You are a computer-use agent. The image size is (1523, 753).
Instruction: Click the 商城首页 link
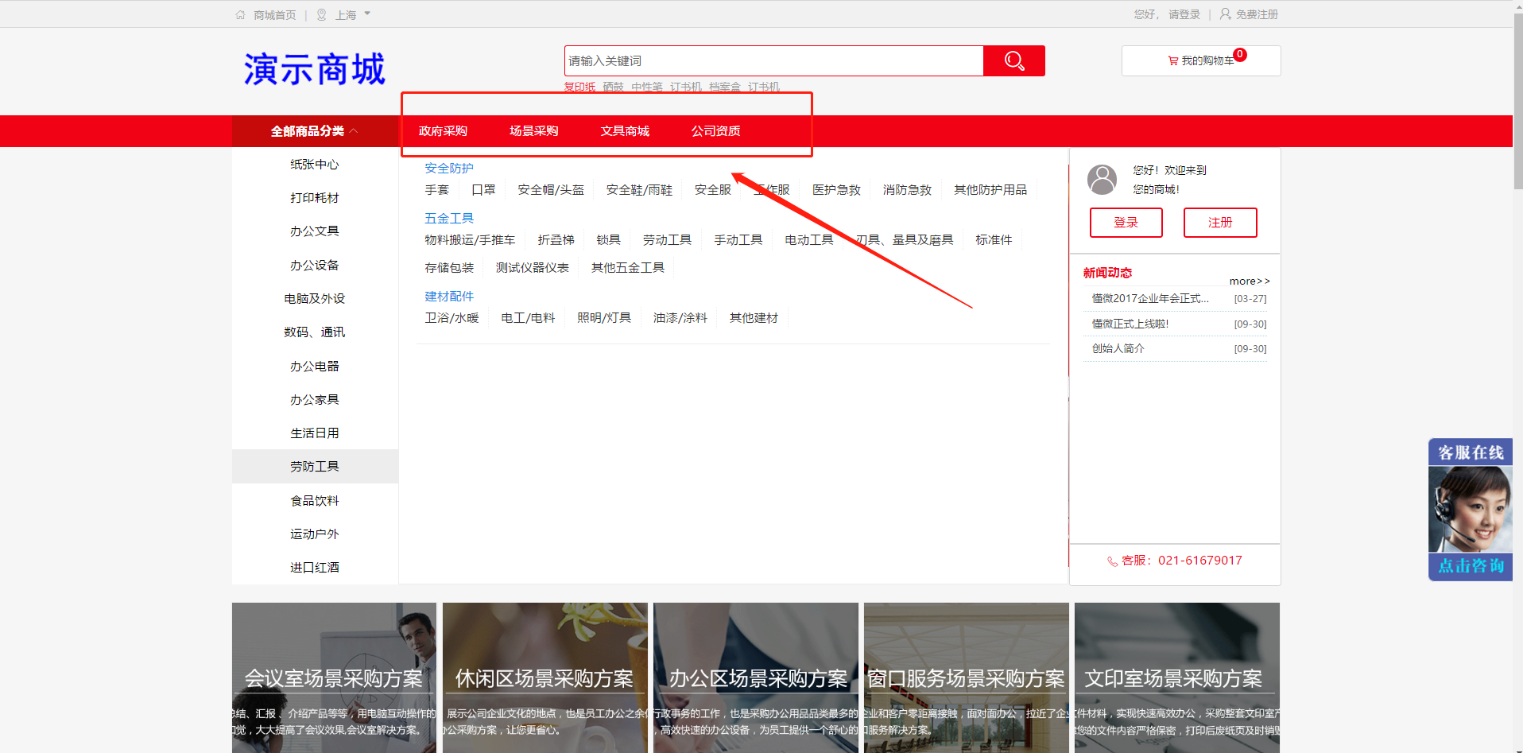tap(275, 15)
